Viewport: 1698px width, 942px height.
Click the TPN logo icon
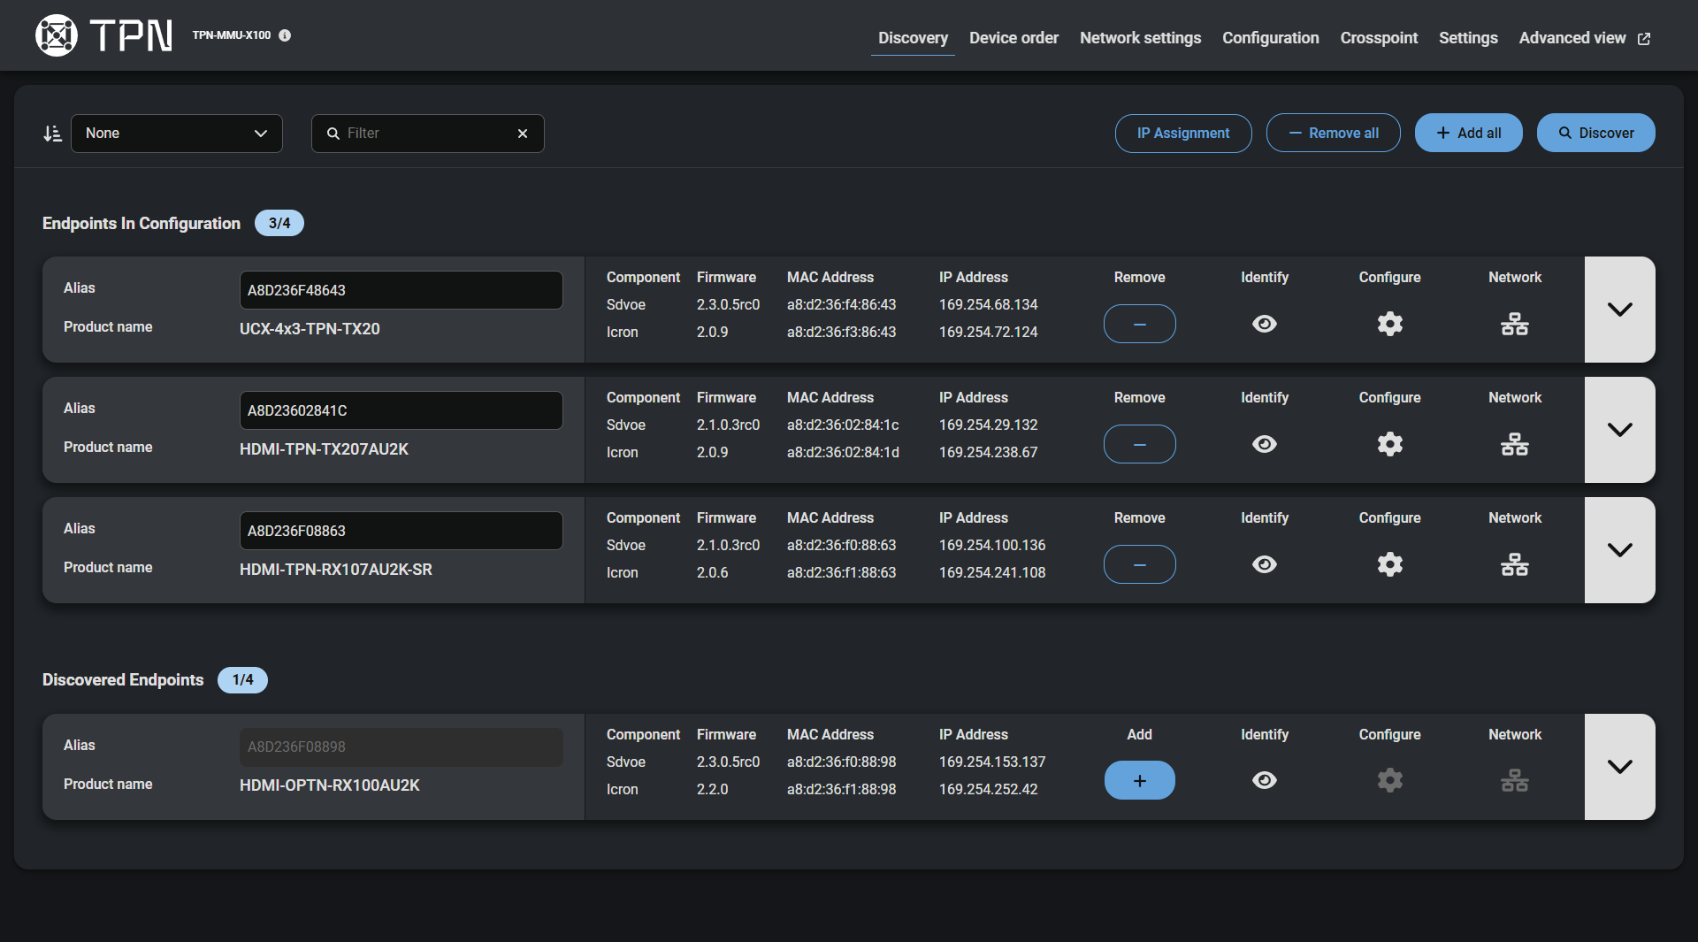pyautogui.click(x=57, y=35)
